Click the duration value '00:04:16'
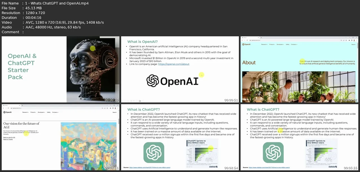The image size is (360, 172). [33, 18]
